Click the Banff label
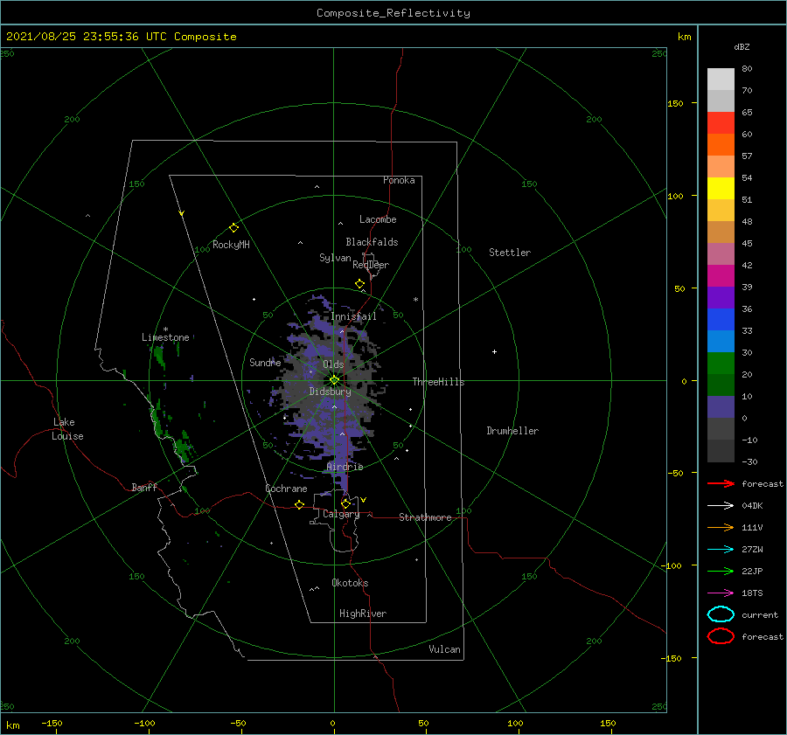The height and width of the screenshot is (735, 787). point(144,487)
